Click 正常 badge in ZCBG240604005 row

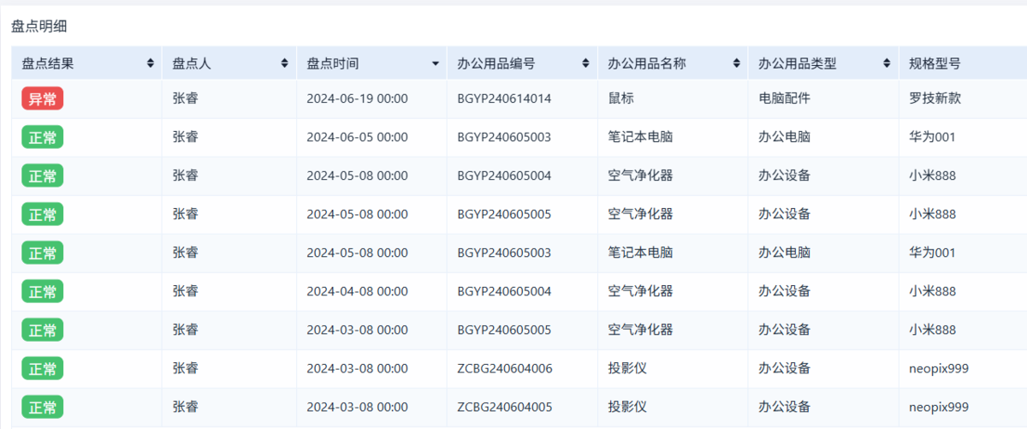click(43, 407)
